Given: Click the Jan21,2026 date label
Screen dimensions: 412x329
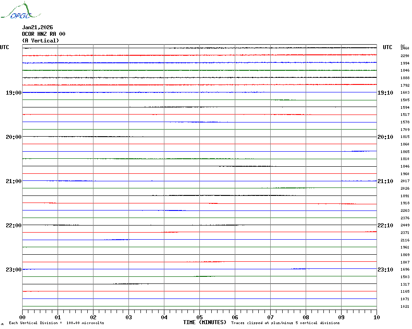Looking at the screenshot, I should click(37, 27).
